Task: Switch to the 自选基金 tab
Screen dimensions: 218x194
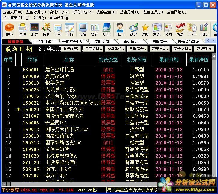Action: point(160,42)
